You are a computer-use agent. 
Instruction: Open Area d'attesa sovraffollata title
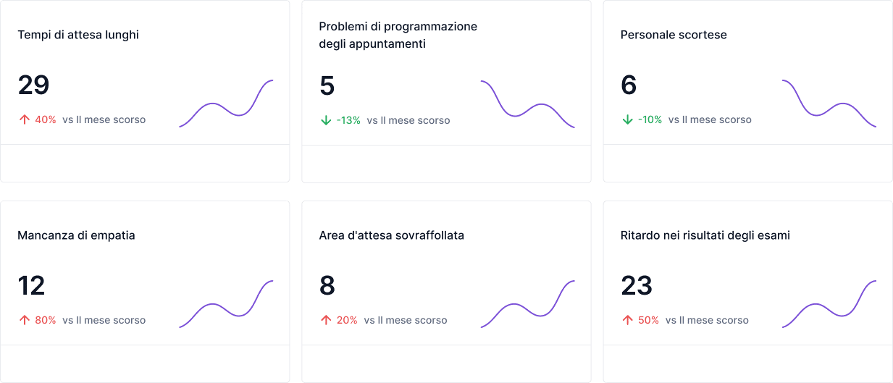click(x=391, y=235)
